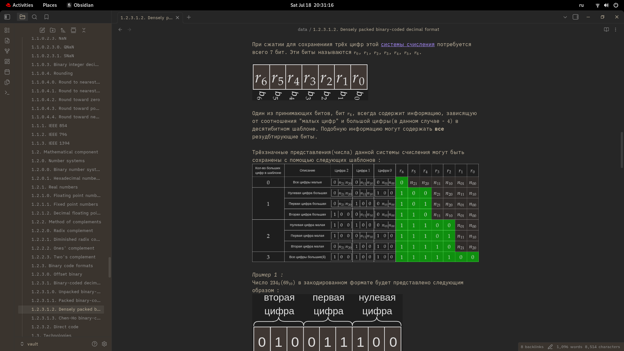
Task: Create a new note in file explorer
Action: coord(42,30)
